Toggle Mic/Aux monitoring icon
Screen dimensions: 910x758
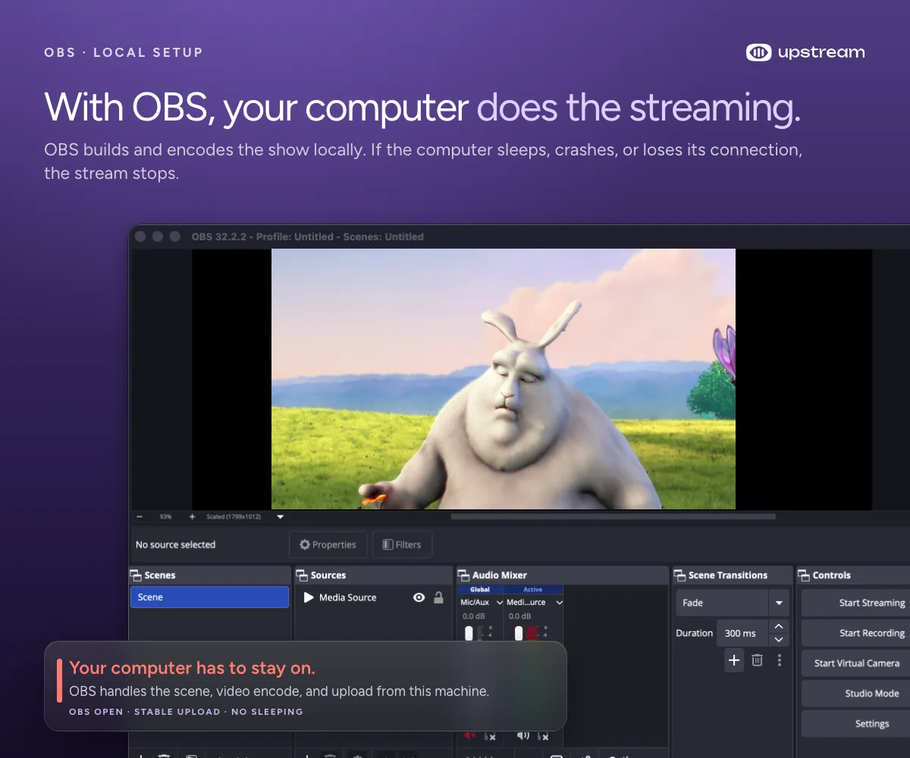coord(491,736)
